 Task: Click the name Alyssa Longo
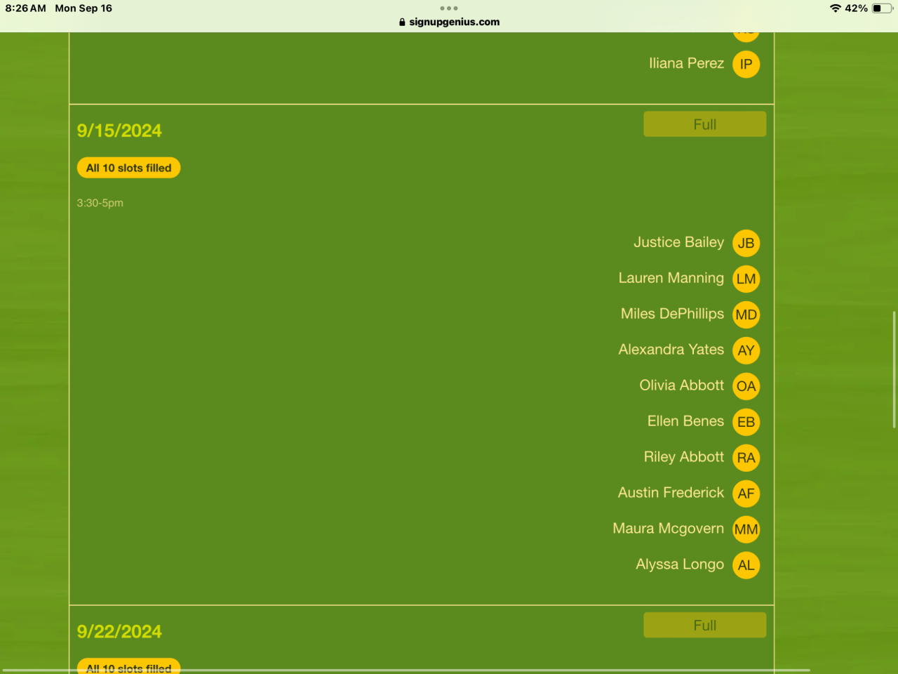679,564
